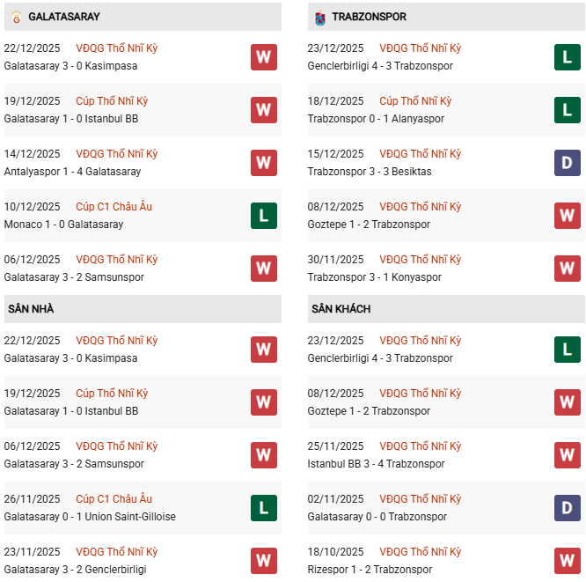Screen dimensions: 586x582
Task: Click the Trabzonspor club crest icon
Action: point(319,17)
